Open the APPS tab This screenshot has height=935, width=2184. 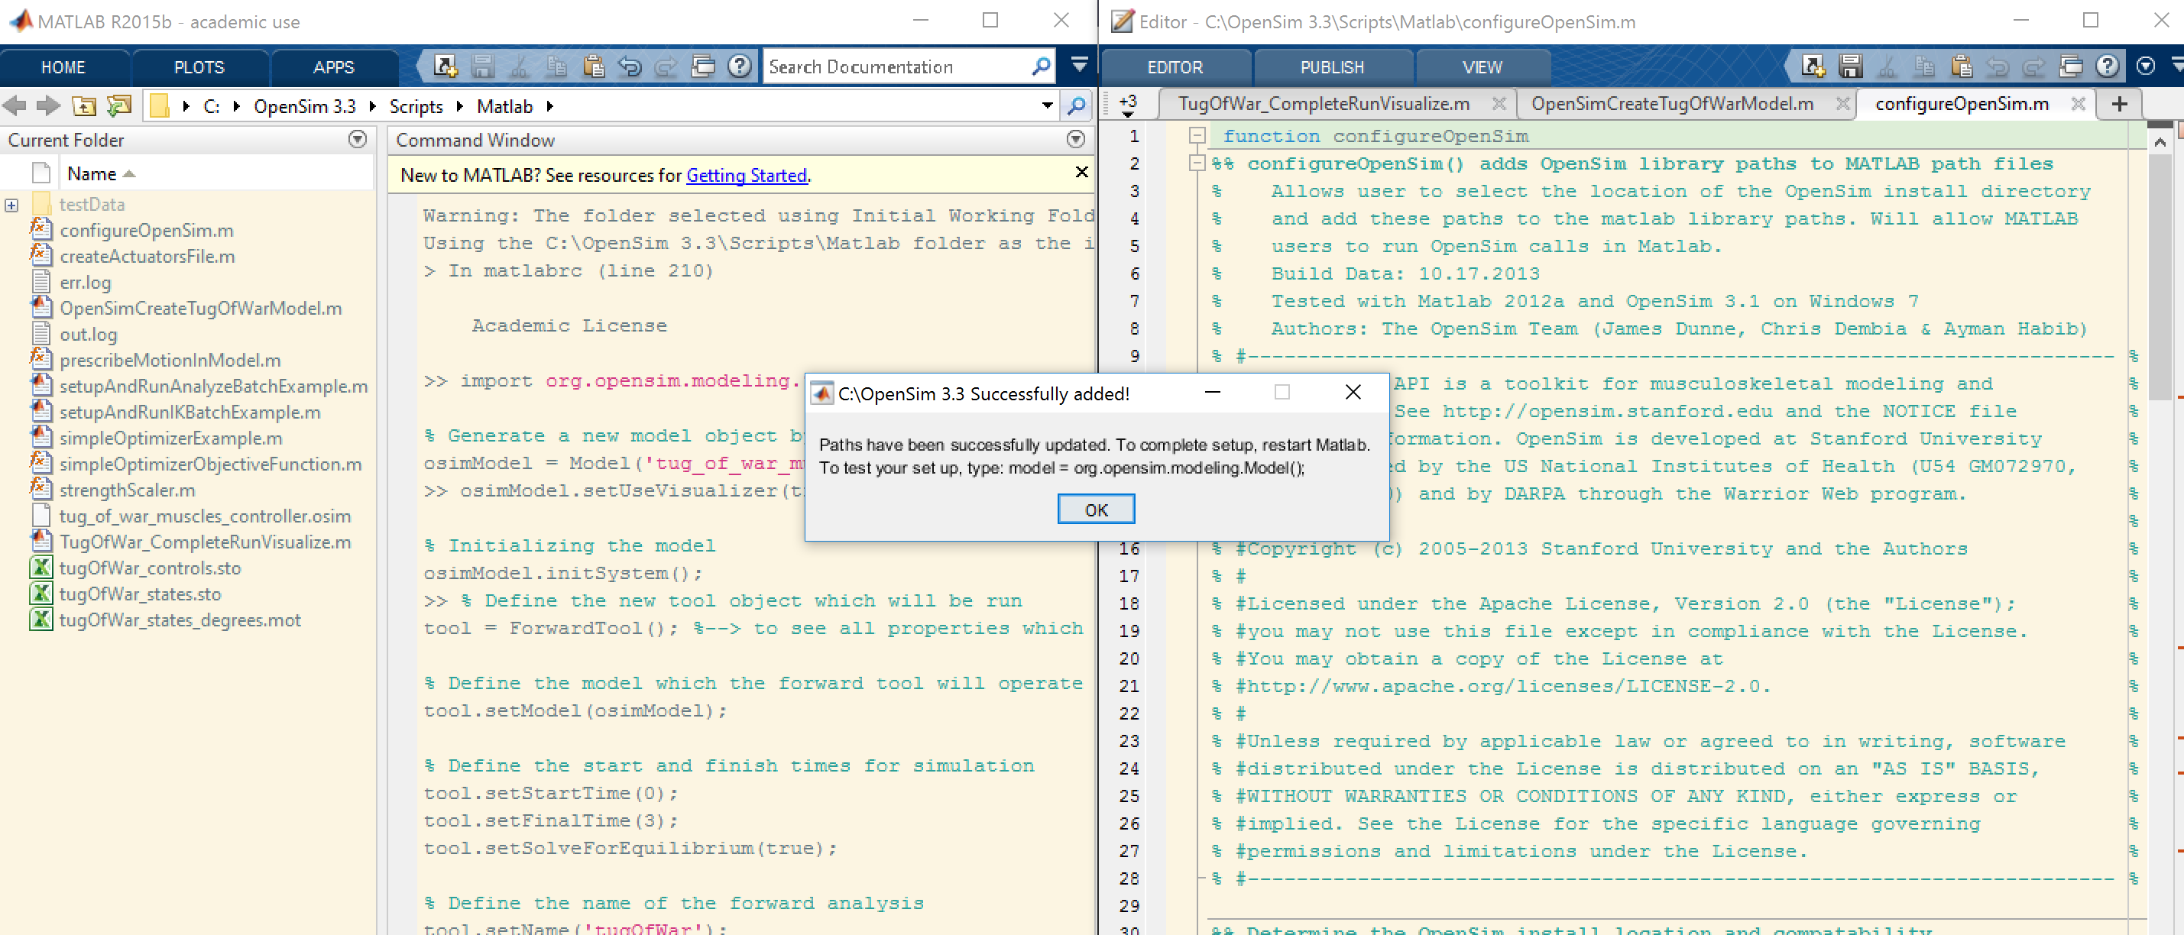point(334,67)
